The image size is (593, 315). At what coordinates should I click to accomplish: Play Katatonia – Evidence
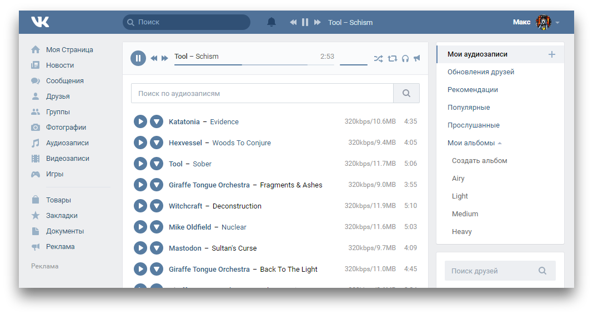coord(140,121)
